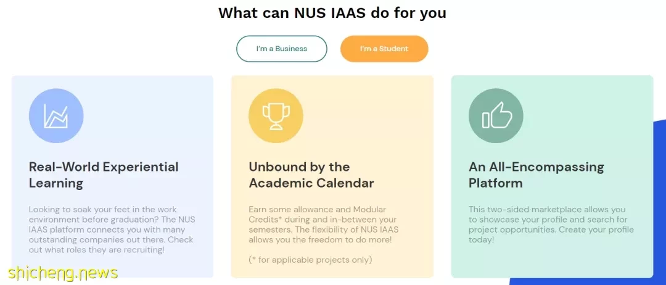Screen dimensions: 666x285
Task: Open the Real-World Experiential Learning heading
Action: pos(104,175)
